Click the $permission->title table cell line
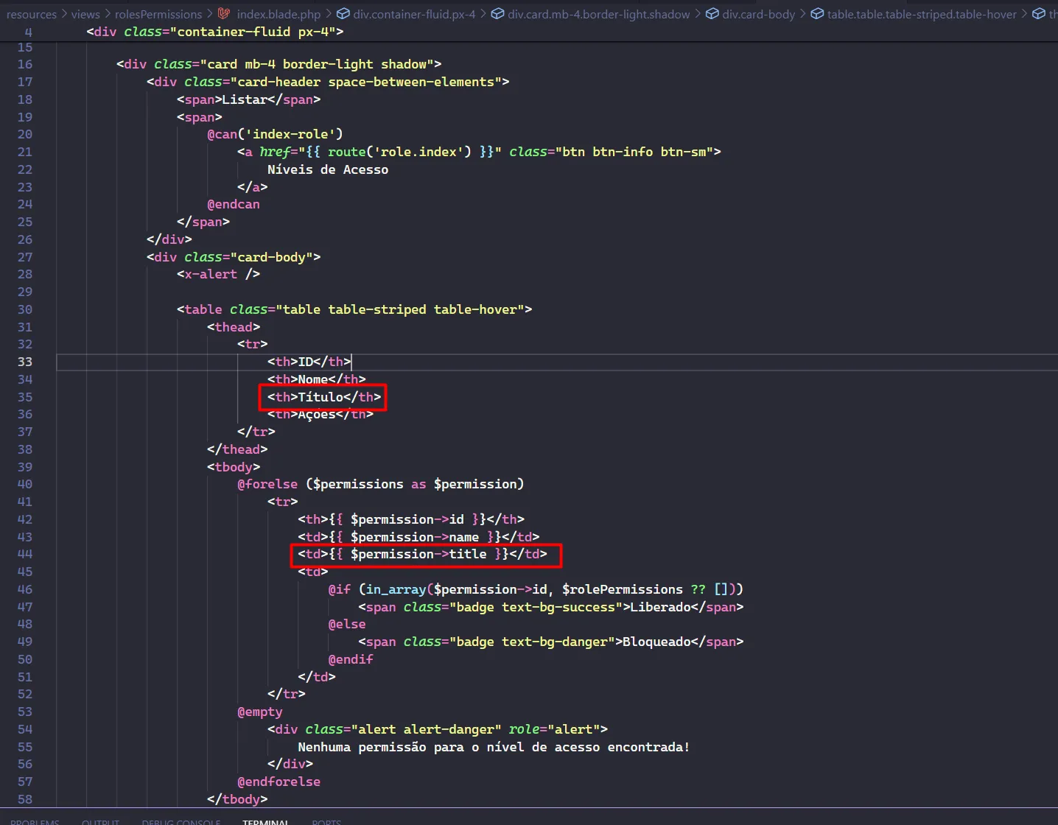This screenshot has height=825, width=1058. pyautogui.click(x=422, y=554)
